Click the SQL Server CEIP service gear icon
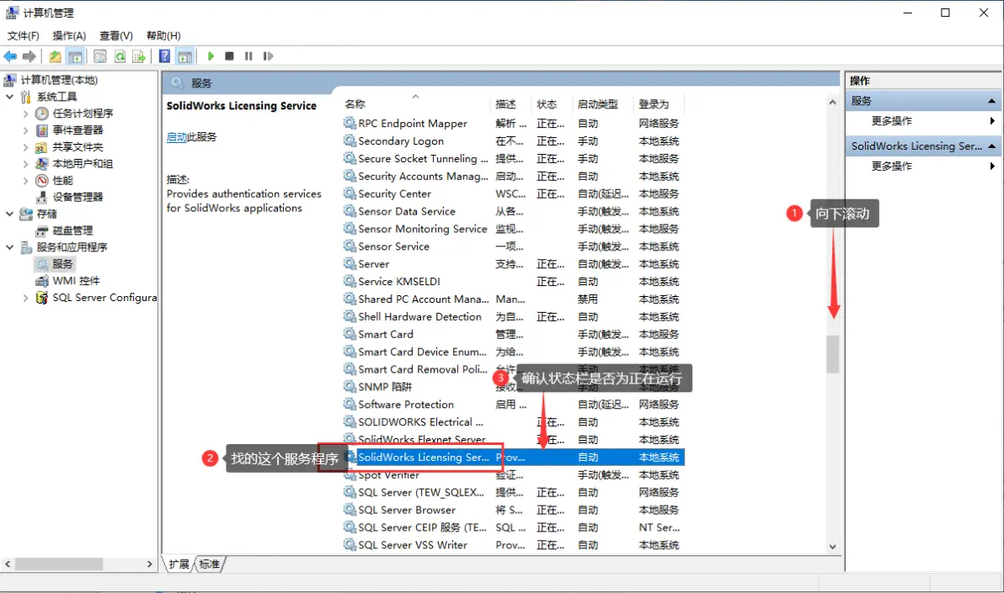1004x593 pixels. (349, 527)
